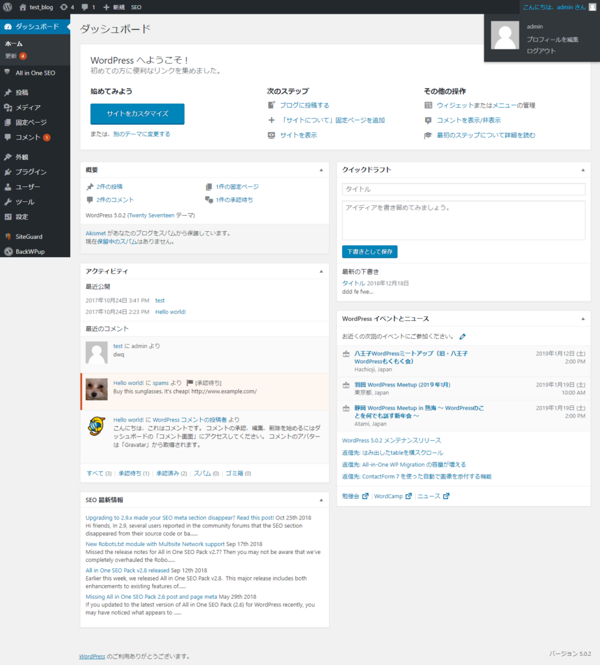Click the edit location pencil icon
600x665 pixels.
pos(462,337)
